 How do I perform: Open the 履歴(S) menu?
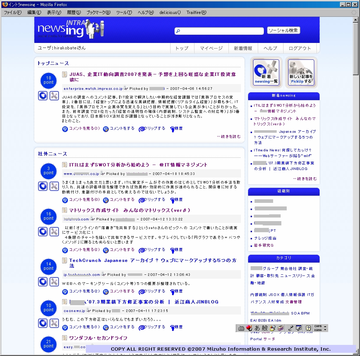(74, 13)
